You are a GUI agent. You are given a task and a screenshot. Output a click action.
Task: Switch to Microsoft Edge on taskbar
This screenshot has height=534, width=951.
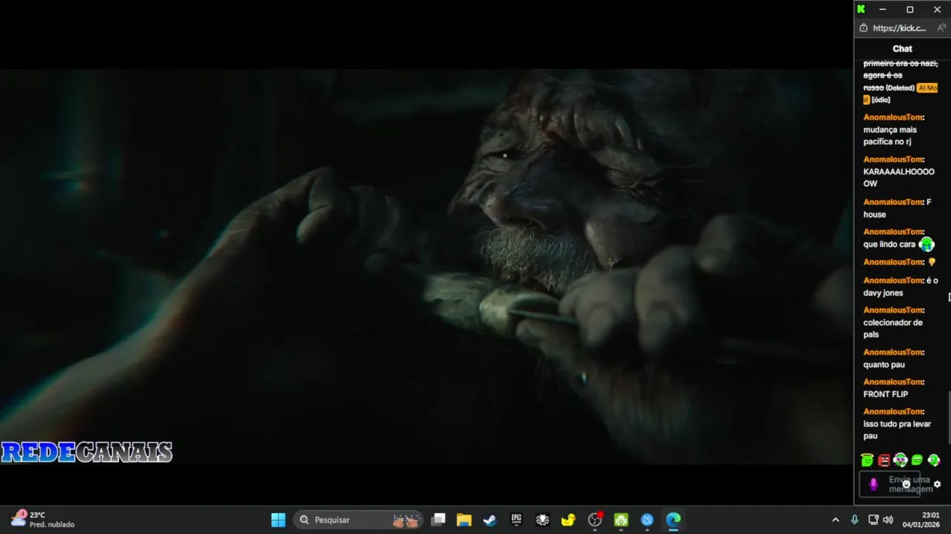673,520
